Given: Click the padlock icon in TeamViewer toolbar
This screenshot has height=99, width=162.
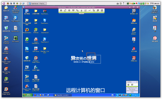Looking at the screenshot, I should (82, 10).
